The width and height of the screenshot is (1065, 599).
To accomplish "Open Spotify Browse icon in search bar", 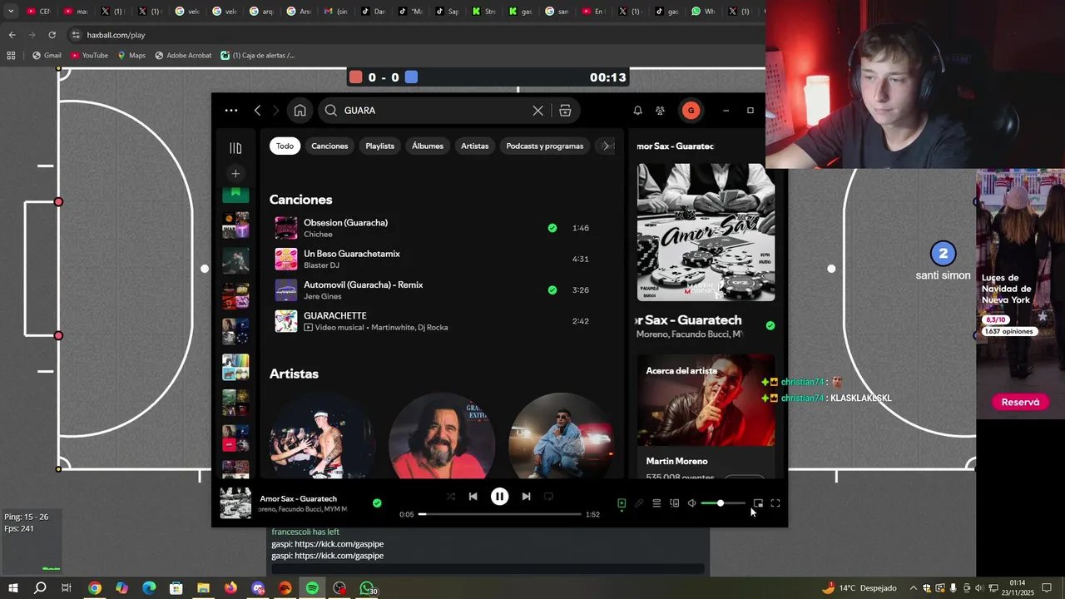I will pyautogui.click(x=565, y=111).
